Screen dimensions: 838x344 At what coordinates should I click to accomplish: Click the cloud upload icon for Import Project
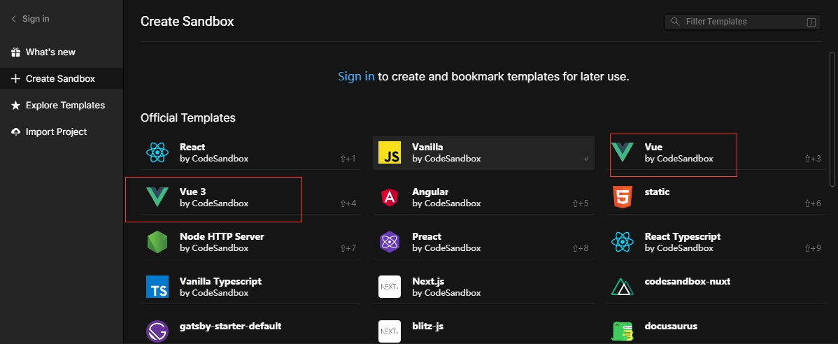point(15,131)
